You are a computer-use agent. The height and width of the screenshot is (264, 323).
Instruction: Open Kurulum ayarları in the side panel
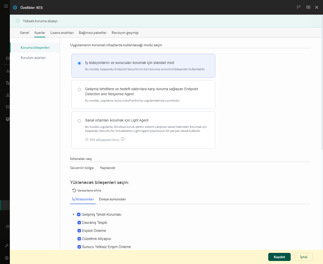coord(33,58)
